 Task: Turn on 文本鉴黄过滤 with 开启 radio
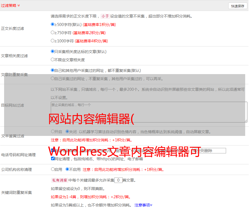[x=53, y=132]
